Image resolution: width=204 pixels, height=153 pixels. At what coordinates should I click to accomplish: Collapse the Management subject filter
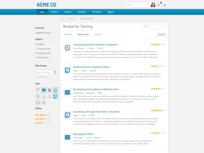(x=36, y=53)
